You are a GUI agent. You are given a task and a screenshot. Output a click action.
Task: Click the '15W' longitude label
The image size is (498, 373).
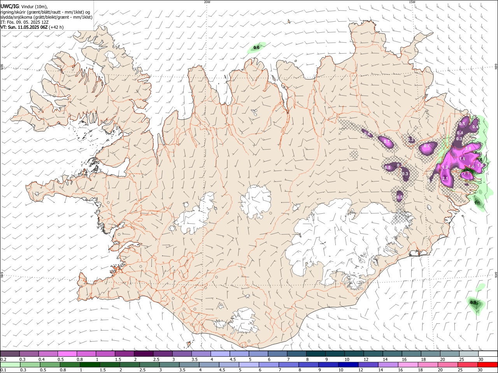pyautogui.click(x=412, y=2)
